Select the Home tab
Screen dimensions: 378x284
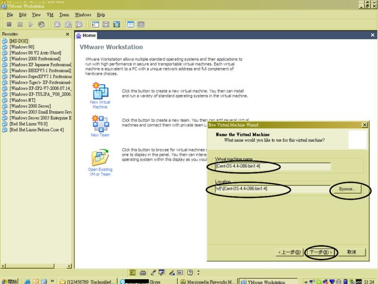point(86,35)
